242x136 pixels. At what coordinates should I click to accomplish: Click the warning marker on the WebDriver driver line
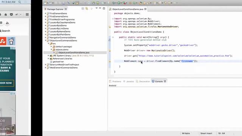point(110,51)
